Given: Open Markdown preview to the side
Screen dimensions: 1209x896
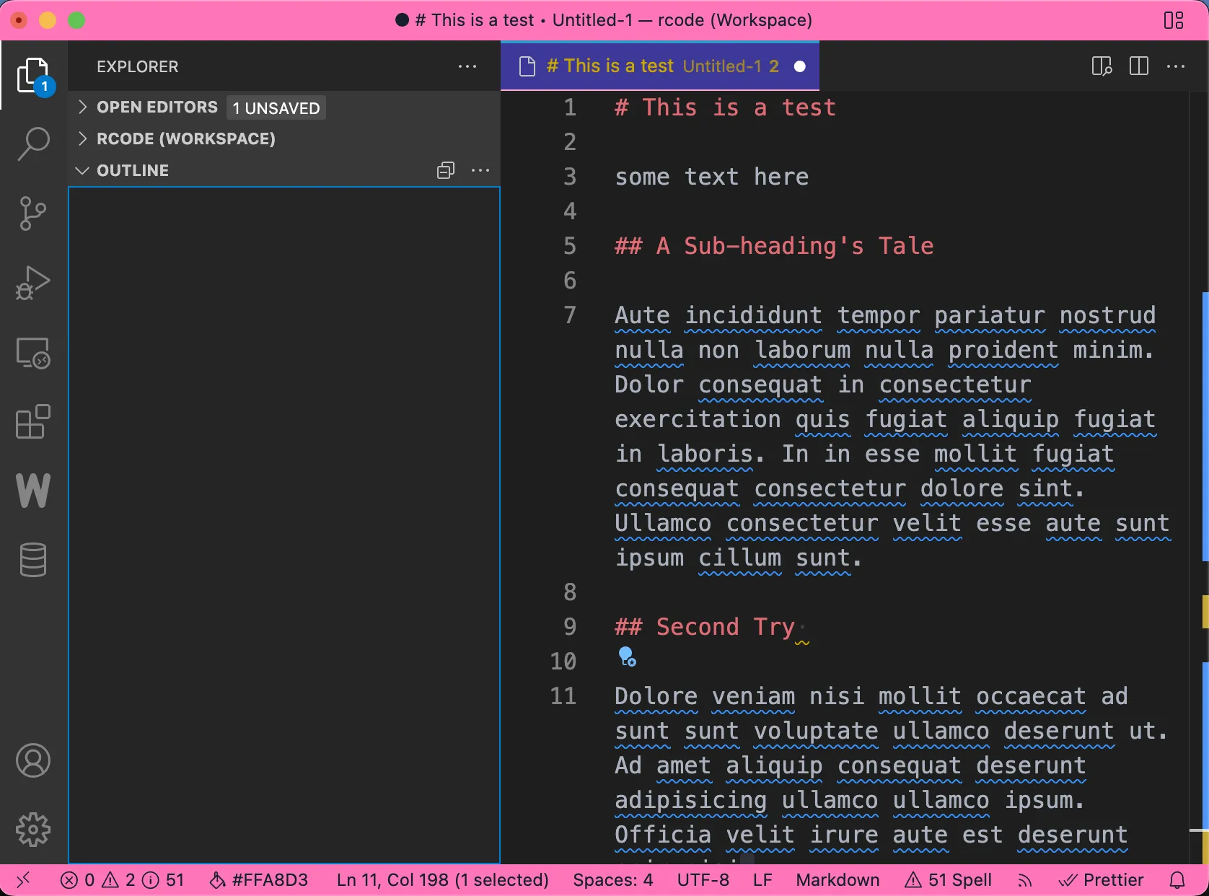Looking at the screenshot, I should [1101, 66].
